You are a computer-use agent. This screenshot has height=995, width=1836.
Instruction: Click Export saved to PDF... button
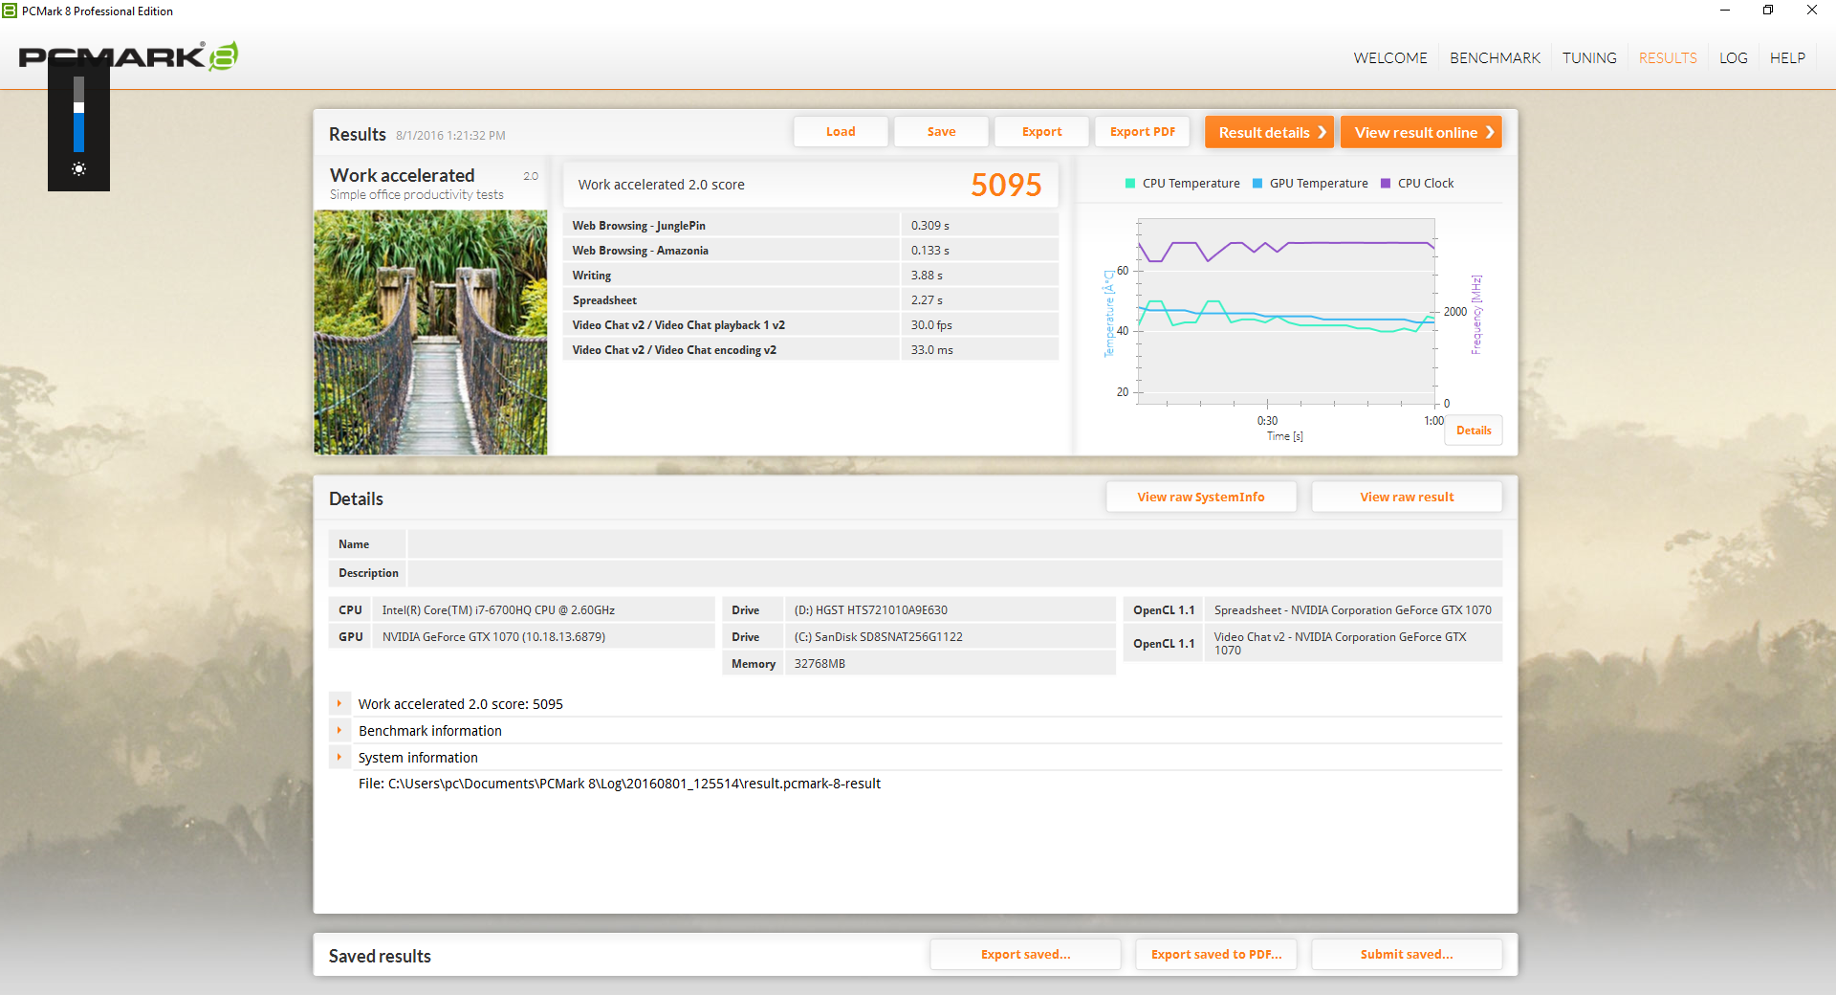pos(1216,954)
